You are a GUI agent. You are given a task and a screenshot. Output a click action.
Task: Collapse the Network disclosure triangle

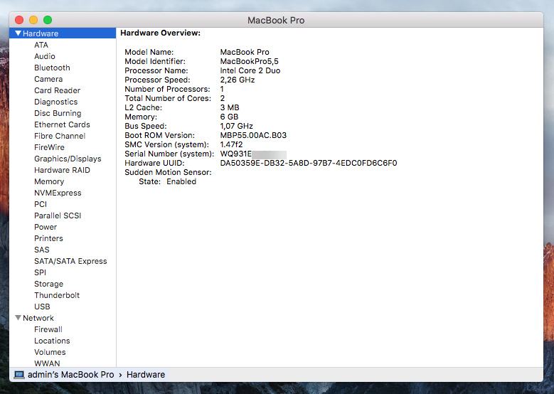(18, 318)
